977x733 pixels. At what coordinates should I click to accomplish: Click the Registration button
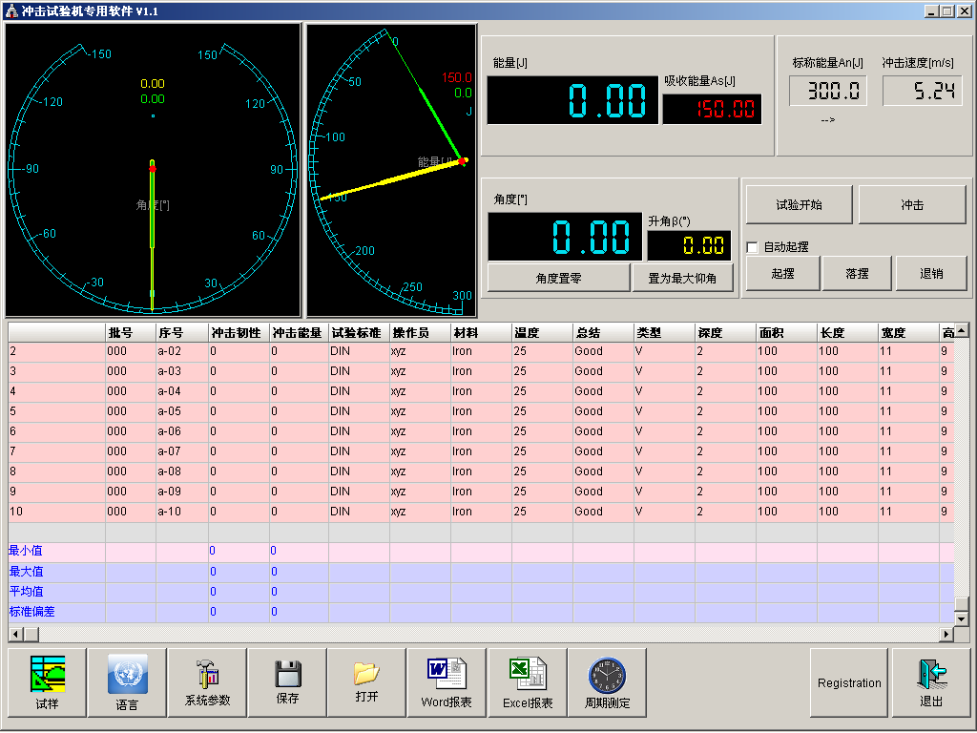(x=849, y=682)
